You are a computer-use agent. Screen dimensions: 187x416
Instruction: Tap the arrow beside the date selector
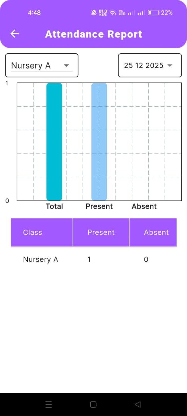pyautogui.click(x=170, y=66)
